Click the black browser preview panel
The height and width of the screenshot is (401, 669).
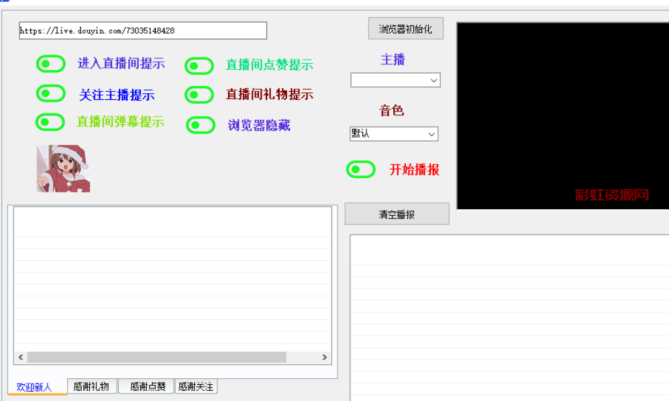pyautogui.click(x=562, y=115)
